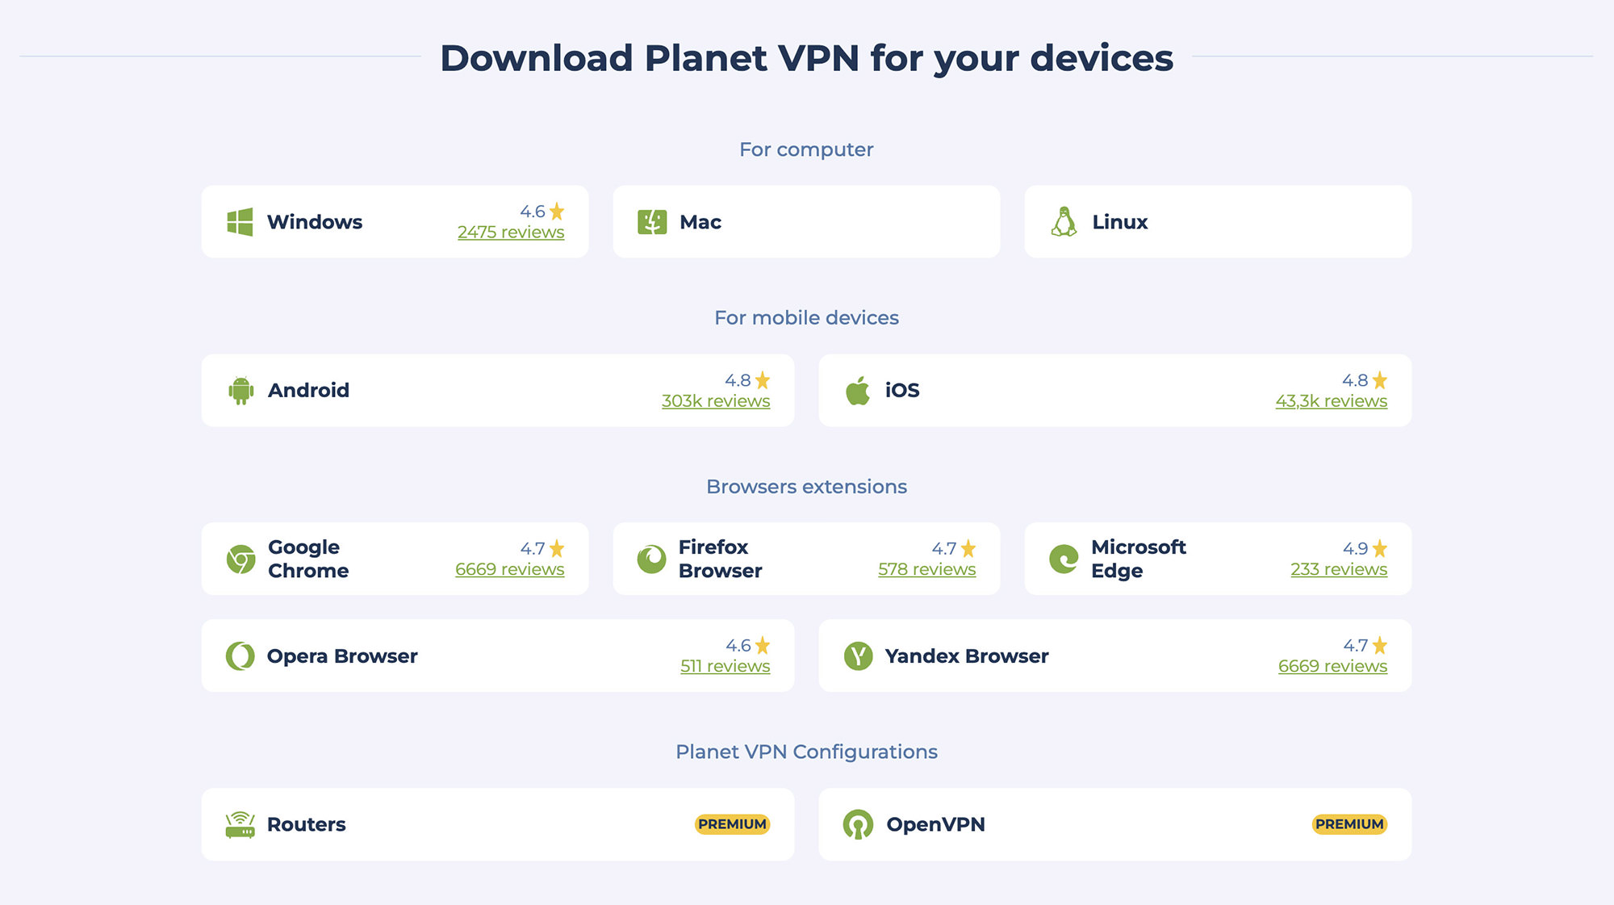Click the Microsoft Edge icon
Viewport: 1614px width, 905px height.
1062,558
